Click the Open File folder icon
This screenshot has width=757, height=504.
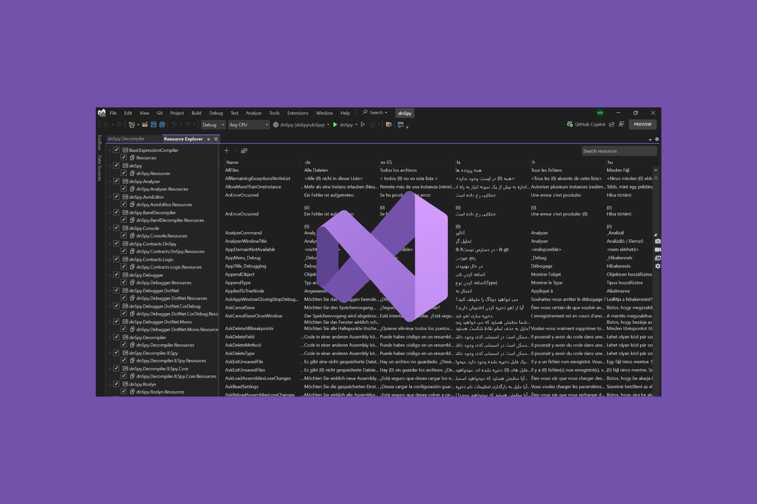[x=145, y=125]
